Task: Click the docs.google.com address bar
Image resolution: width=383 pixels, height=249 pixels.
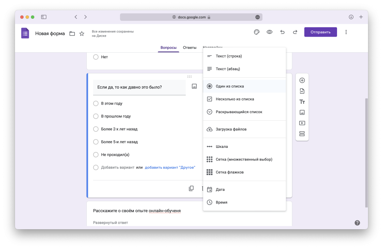Action: point(191,17)
